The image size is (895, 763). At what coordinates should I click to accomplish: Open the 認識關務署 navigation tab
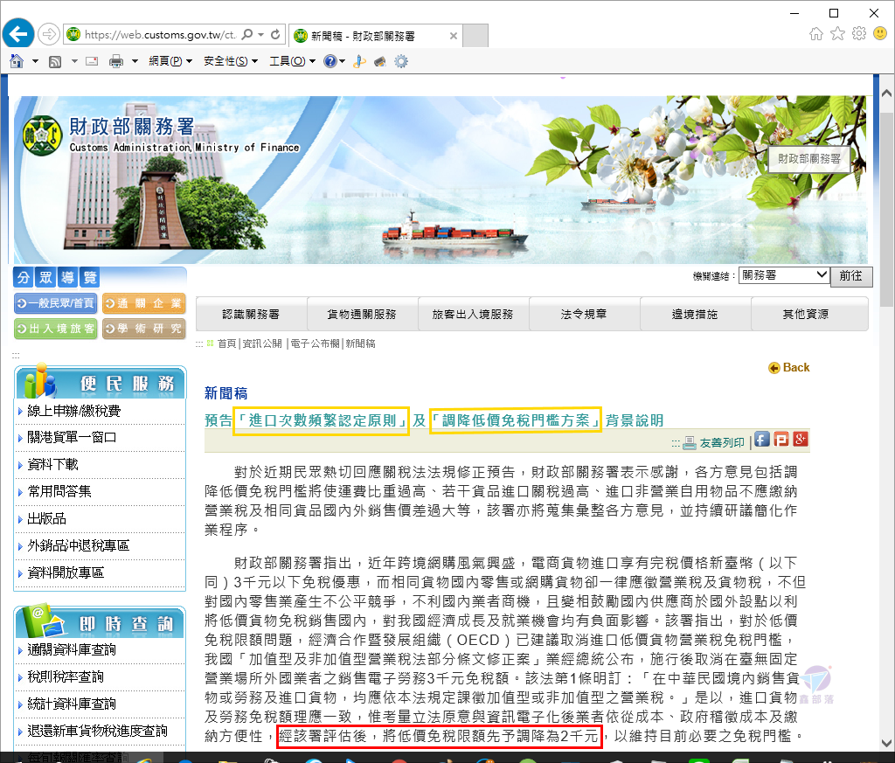[251, 314]
